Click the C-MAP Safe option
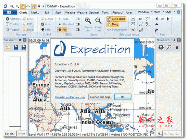The width and height of the screenshot is (187, 140). pos(46,30)
